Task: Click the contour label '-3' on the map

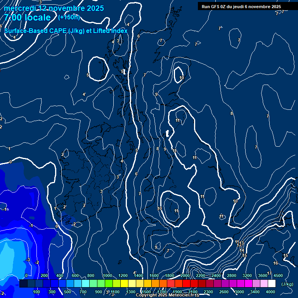Action: 28,260
